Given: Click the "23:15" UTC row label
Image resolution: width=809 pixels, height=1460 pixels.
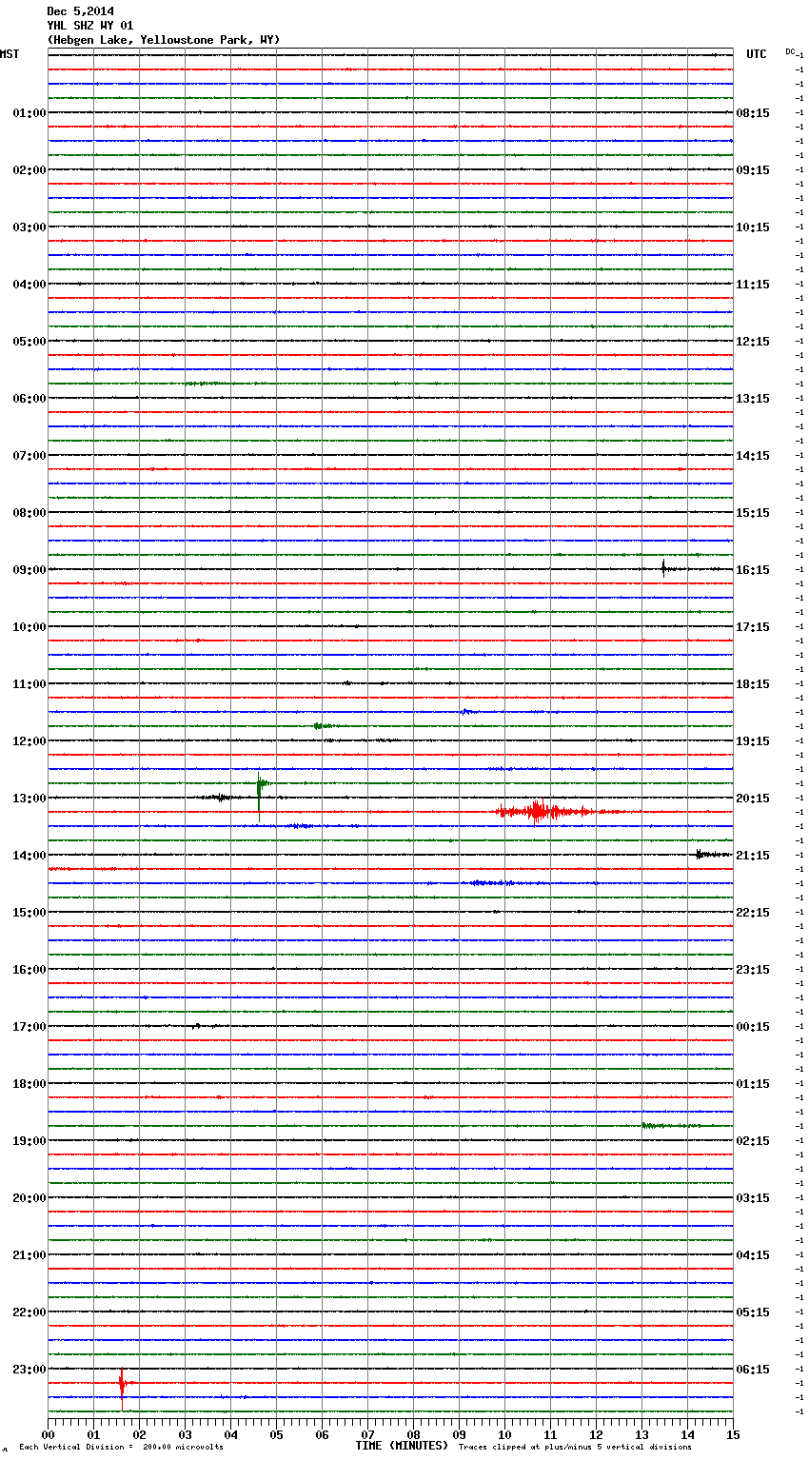Looking at the screenshot, I should (x=753, y=970).
